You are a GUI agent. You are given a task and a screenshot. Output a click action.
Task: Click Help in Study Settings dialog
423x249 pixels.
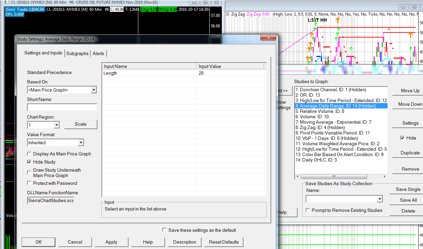click(x=148, y=242)
